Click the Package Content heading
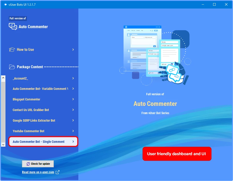This screenshot has height=181, width=233. pyautogui.click(x=30, y=67)
